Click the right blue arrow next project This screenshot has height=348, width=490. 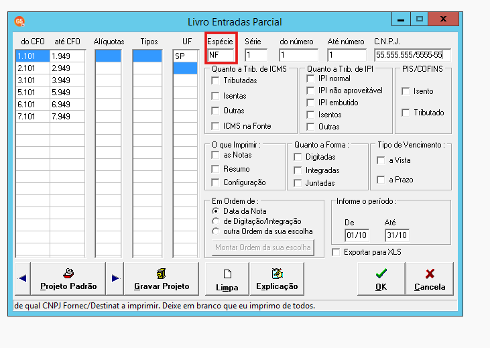pyautogui.click(x=115, y=278)
